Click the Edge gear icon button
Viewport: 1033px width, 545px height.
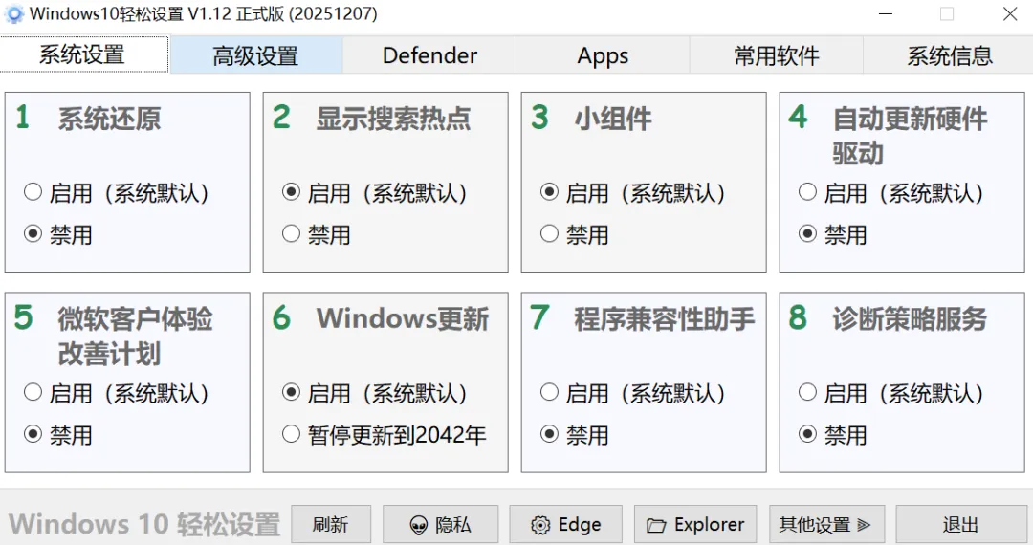[565, 525]
